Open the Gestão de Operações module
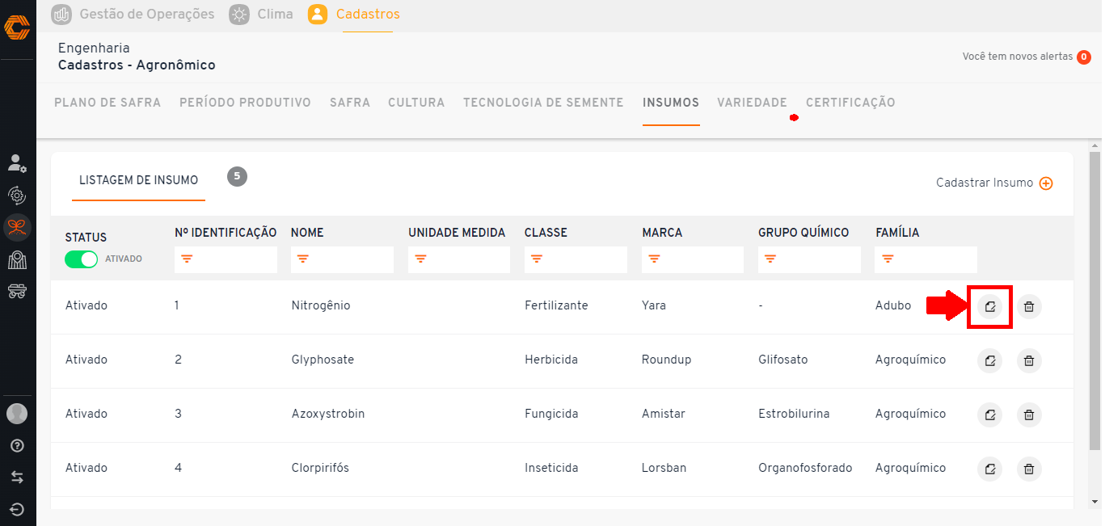 [147, 15]
